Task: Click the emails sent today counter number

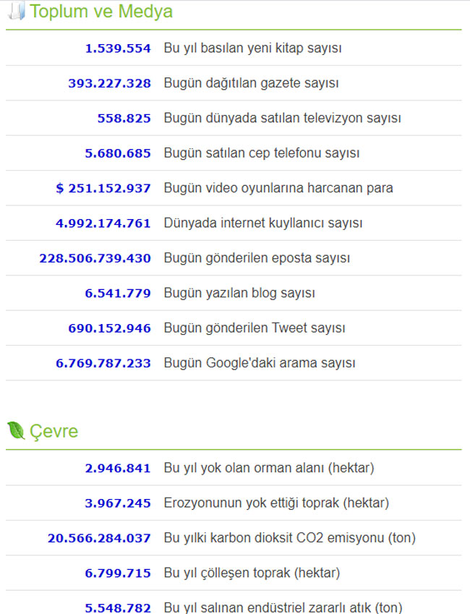Action: click(95, 258)
